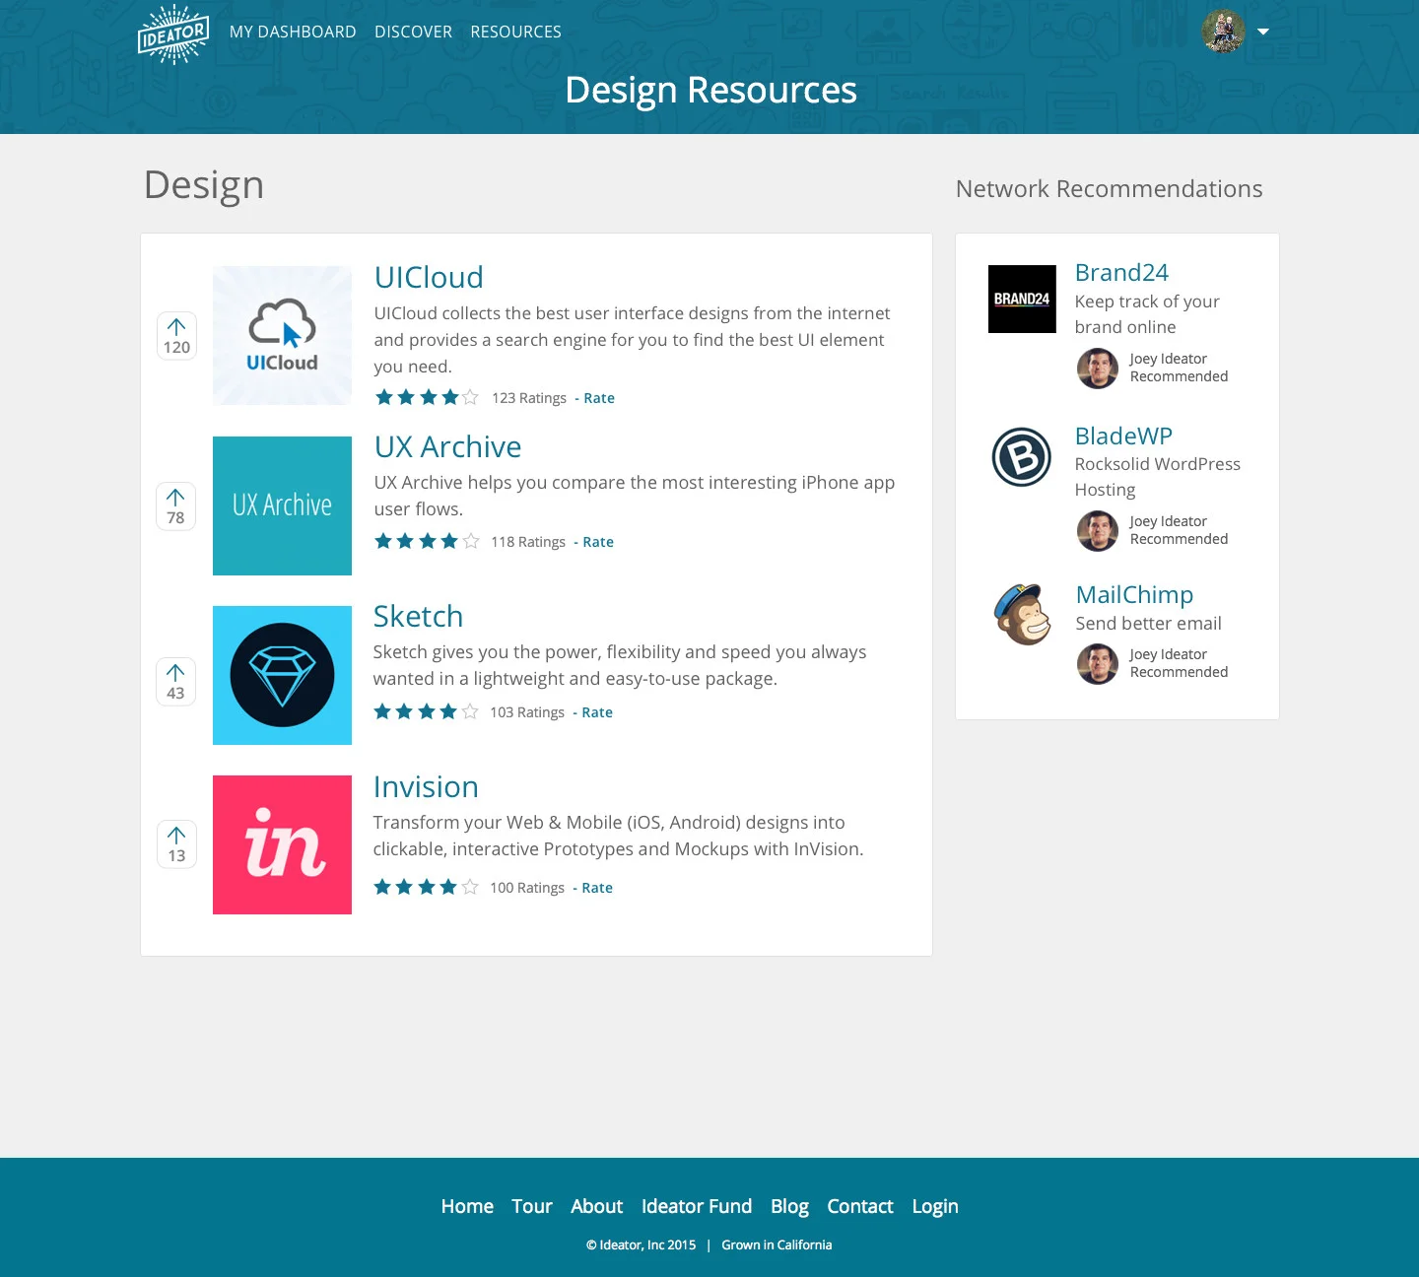Click 'Design Resources' page title
The image size is (1419, 1277).
coord(710,90)
